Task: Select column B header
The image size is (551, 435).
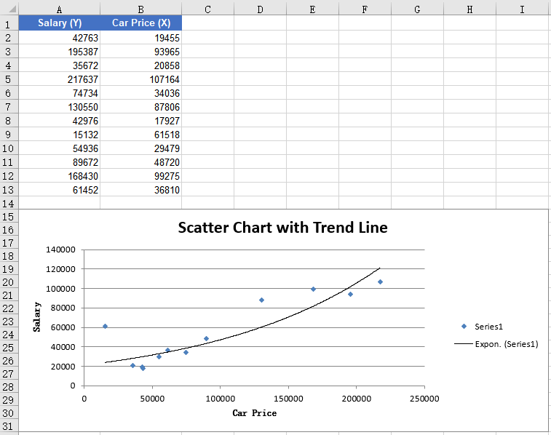Action: click(141, 9)
